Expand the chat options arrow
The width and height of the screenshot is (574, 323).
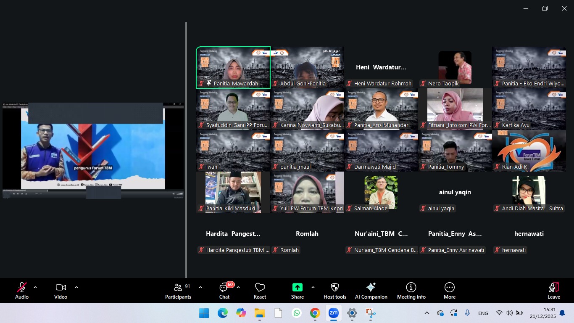[238, 288]
